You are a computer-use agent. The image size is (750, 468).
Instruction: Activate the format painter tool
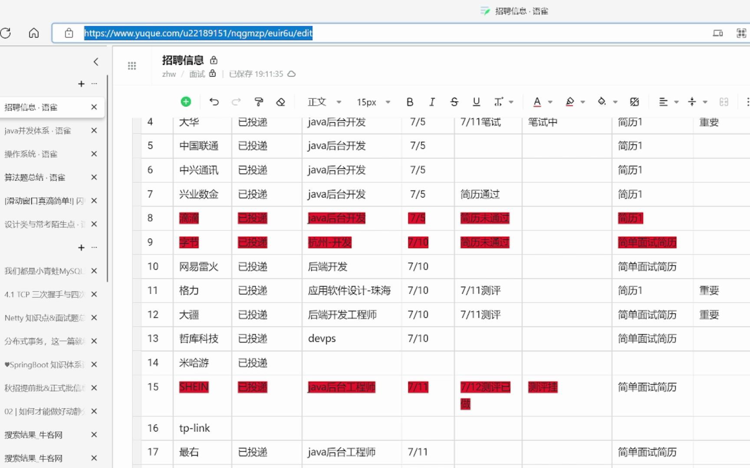(259, 102)
